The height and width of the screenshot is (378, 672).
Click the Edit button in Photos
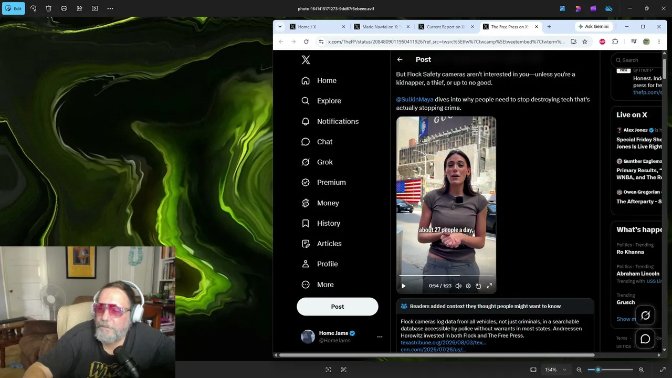click(13, 8)
